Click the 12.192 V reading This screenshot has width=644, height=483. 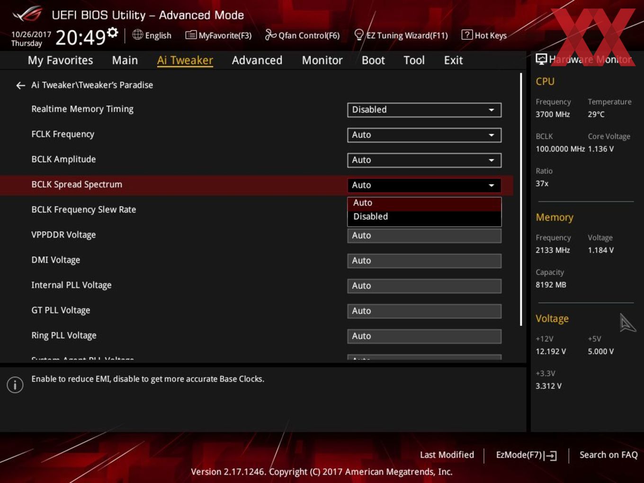[x=551, y=352]
